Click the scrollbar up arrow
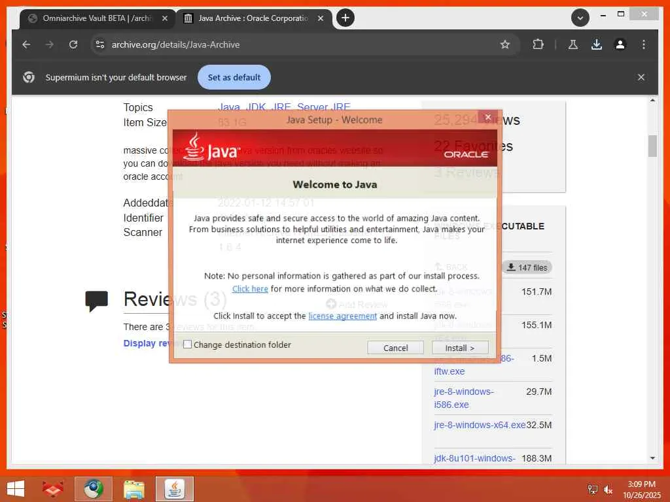670x502 pixels. (x=652, y=100)
